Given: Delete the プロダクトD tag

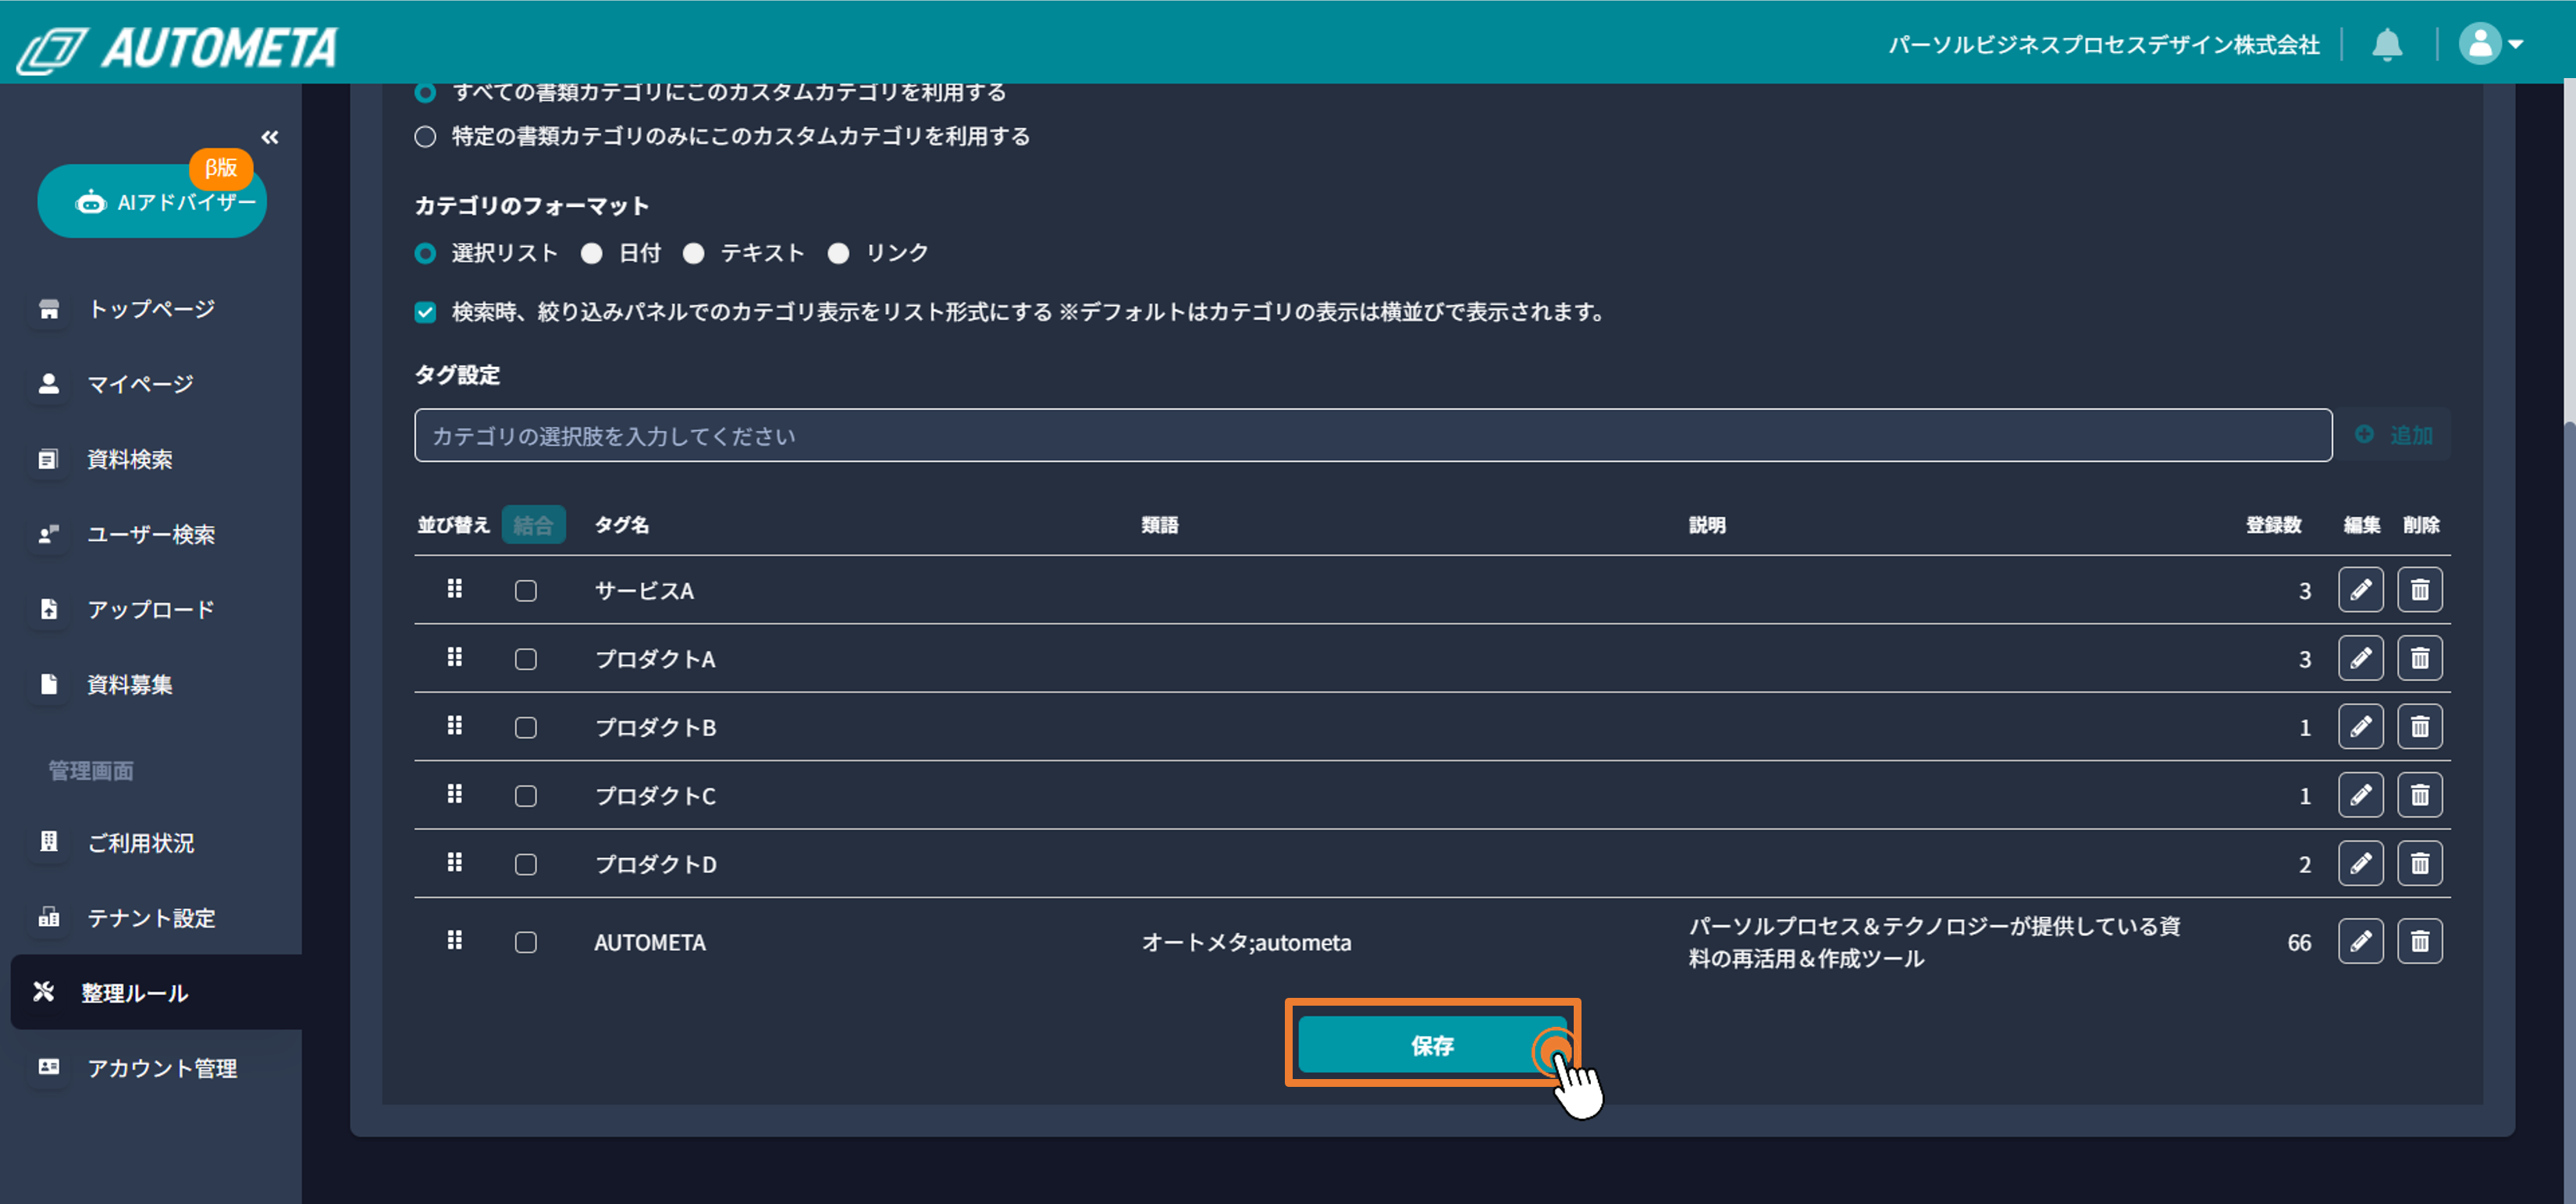Looking at the screenshot, I should 2420,863.
